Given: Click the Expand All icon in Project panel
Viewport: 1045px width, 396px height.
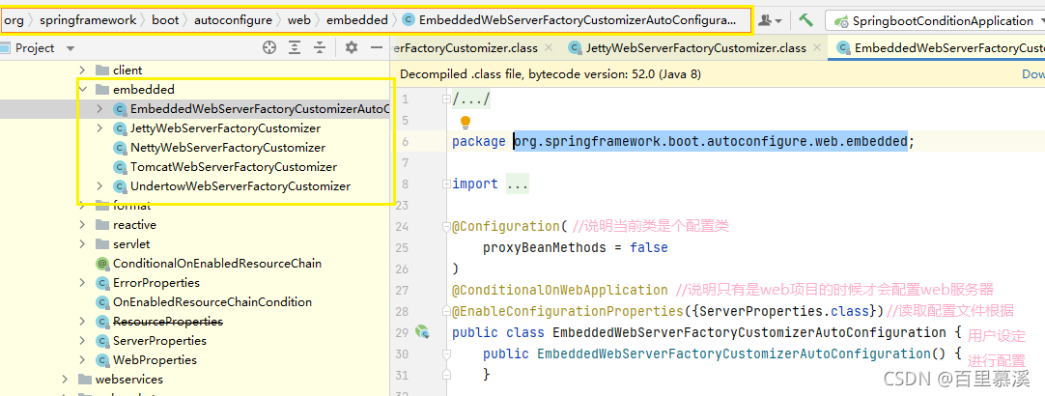Looking at the screenshot, I should 295,47.
